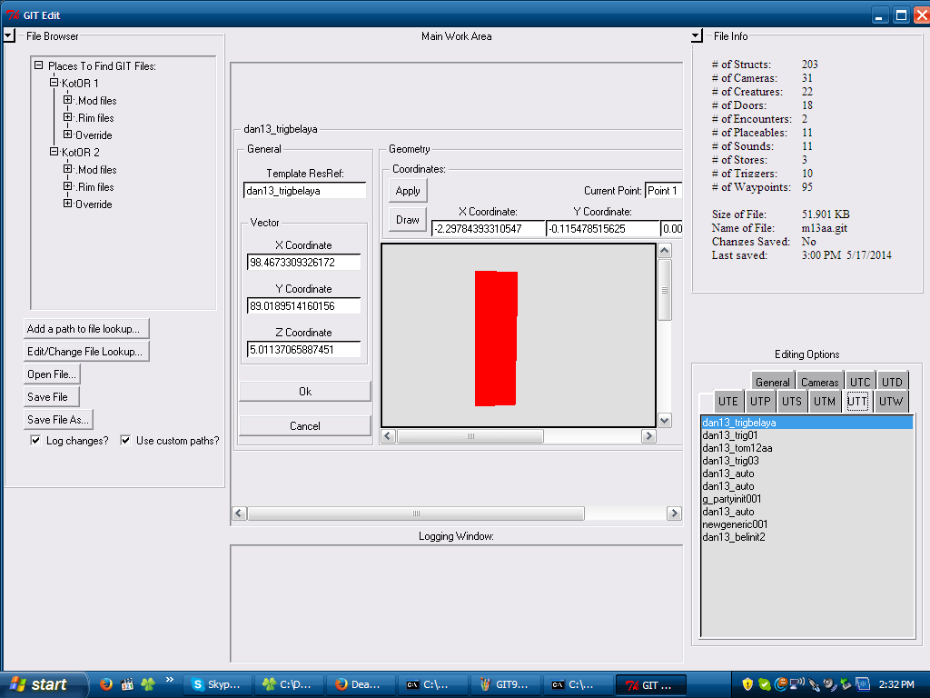Viewport: 930px width, 698px height.
Task: Click the Save File As... button
Action: 58,419
